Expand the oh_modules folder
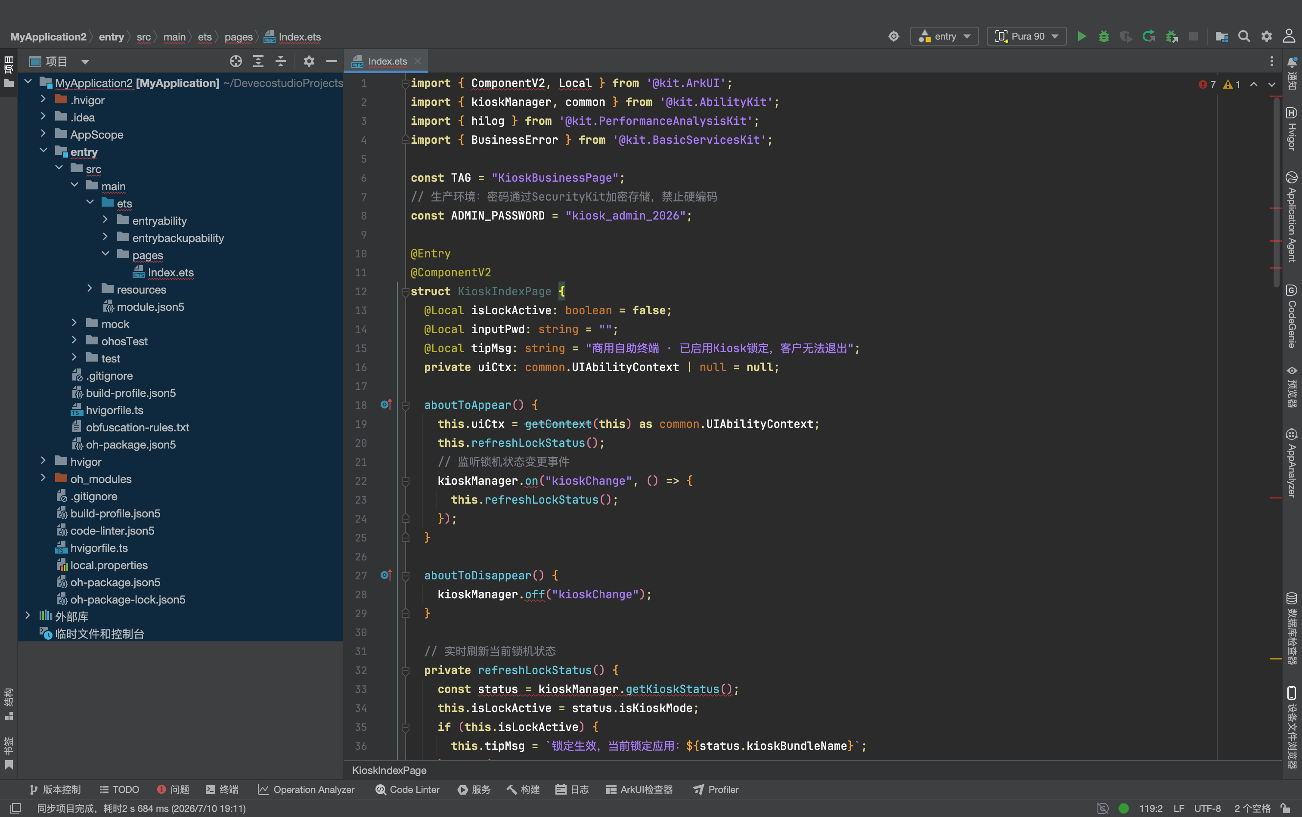Screen dimensions: 1302x817 coord(43,478)
